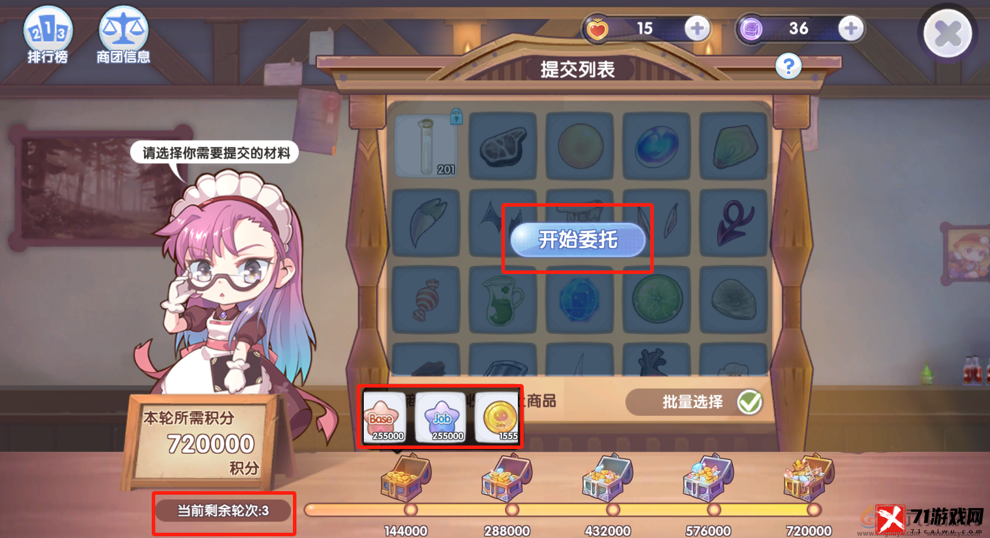
Task: Select the Base 255000 reward icon
Action: pyautogui.click(x=384, y=417)
